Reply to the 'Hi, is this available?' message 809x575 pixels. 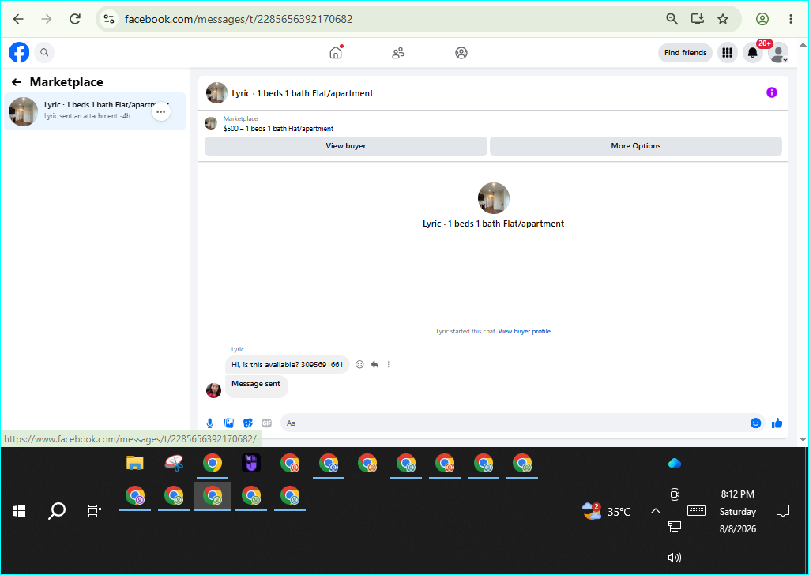(x=374, y=365)
